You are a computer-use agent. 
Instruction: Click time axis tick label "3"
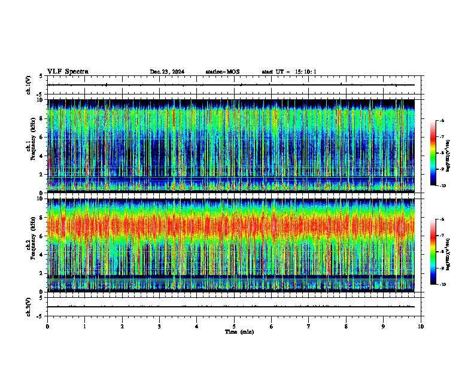point(159,327)
